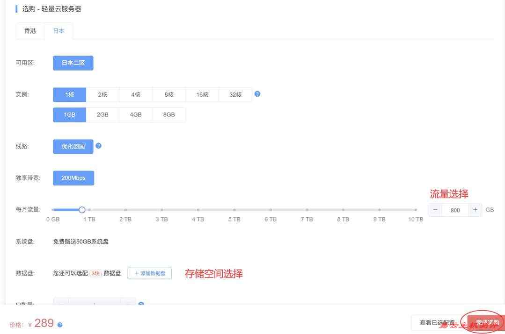The height and width of the screenshot is (334, 505).
Task: Click the plus icon to increase traffic GB
Action: click(475, 210)
